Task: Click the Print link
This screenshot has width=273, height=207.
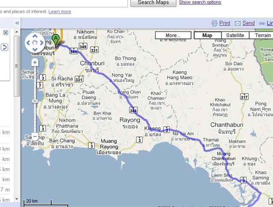Action: click(225, 23)
